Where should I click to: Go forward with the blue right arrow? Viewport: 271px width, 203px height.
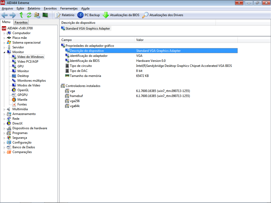tap(13, 15)
